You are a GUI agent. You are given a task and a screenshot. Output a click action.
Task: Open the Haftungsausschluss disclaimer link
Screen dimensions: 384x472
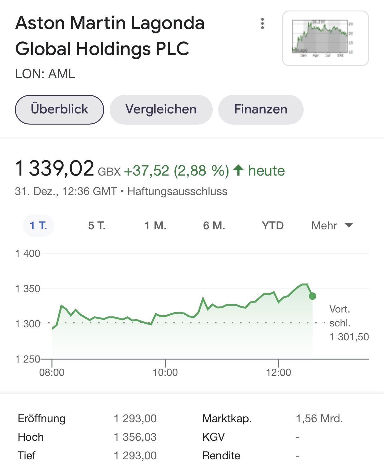click(177, 191)
